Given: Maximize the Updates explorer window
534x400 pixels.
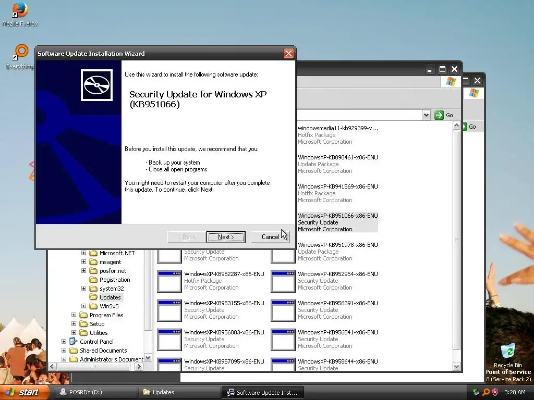Looking at the screenshot, I should coord(442,69).
